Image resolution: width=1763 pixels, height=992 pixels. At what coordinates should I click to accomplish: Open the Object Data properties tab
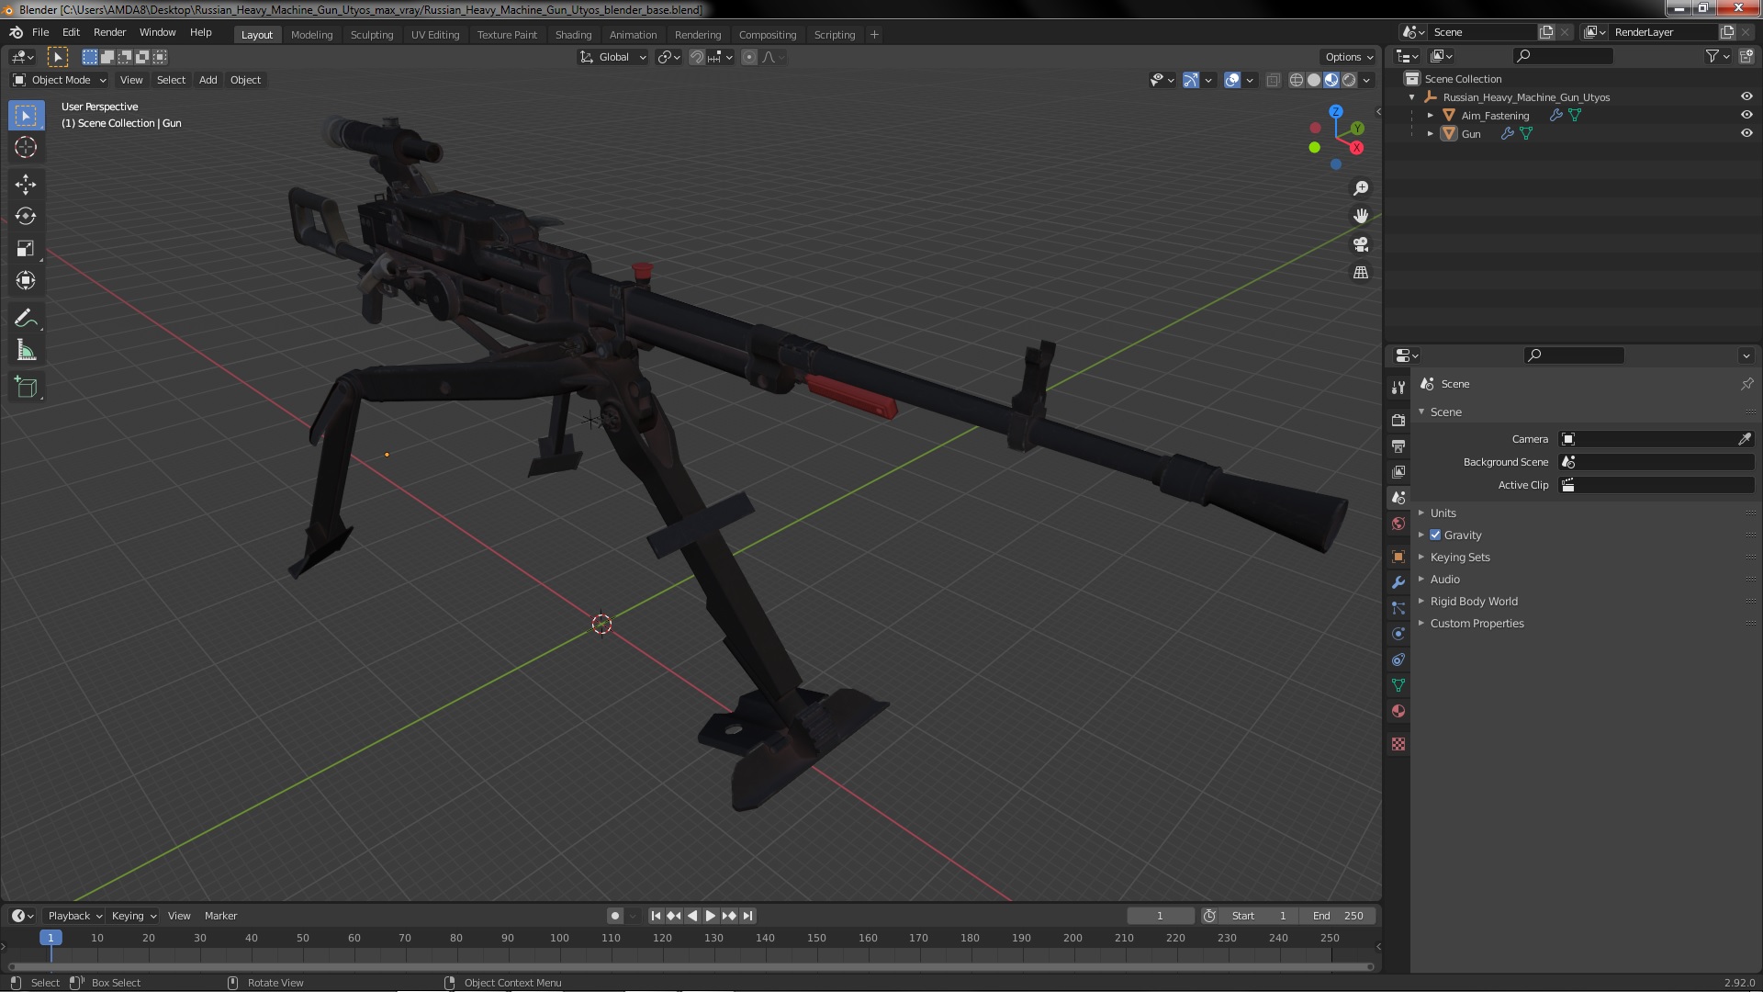click(1398, 685)
